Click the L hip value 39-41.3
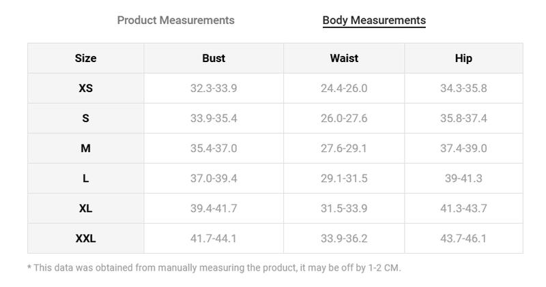The width and height of the screenshot is (546, 287). (463, 179)
